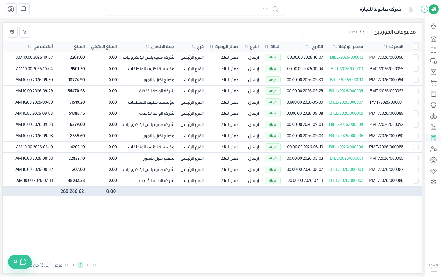The height and width of the screenshot is (277, 443).
Task: Sort by التاريخ column header
Action: (x=314, y=46)
